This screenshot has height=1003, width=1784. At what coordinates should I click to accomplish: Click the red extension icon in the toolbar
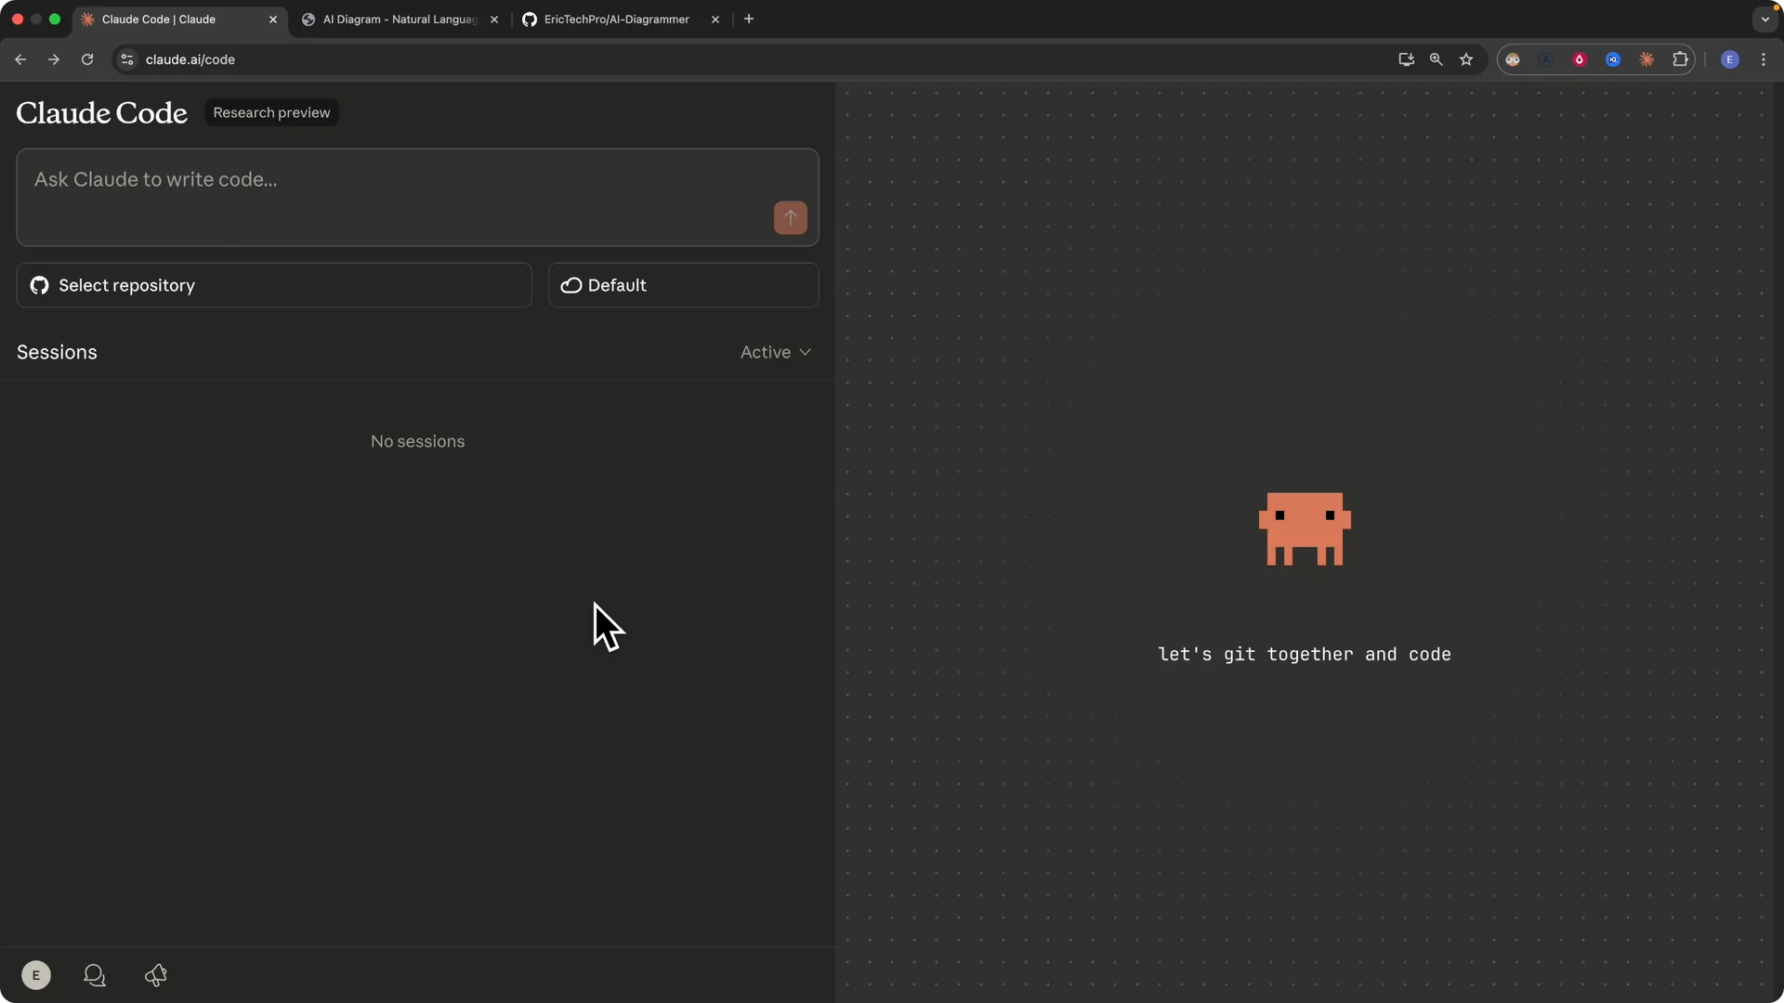pyautogui.click(x=1580, y=59)
